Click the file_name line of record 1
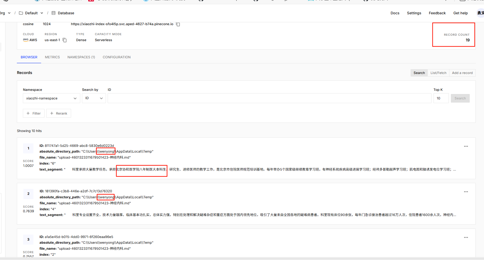 click(85, 157)
